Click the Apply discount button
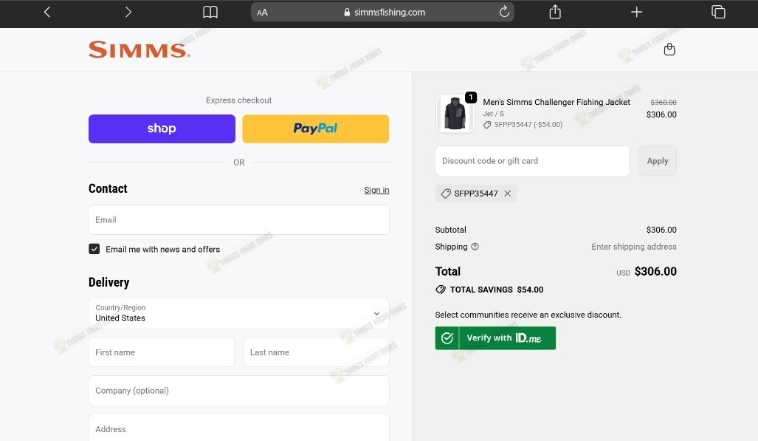This screenshot has height=441, width=758. (658, 161)
